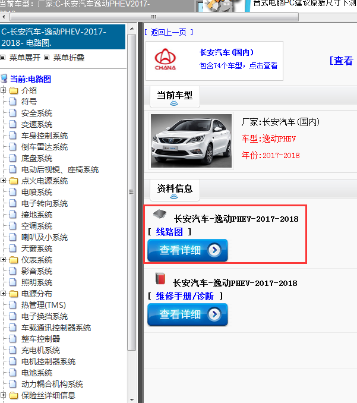Select the 资料信息 tab header
The height and width of the screenshot is (403, 357).
pos(175,190)
